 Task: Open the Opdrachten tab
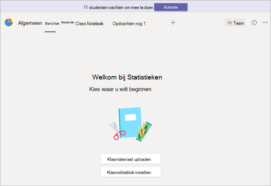[x=123, y=23]
